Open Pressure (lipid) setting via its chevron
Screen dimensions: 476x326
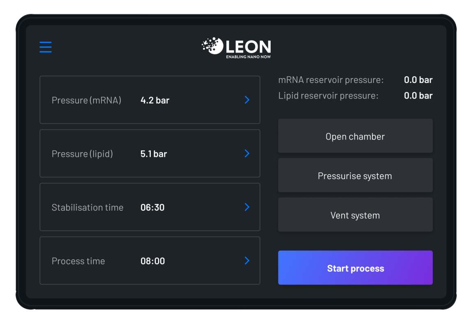(x=247, y=153)
